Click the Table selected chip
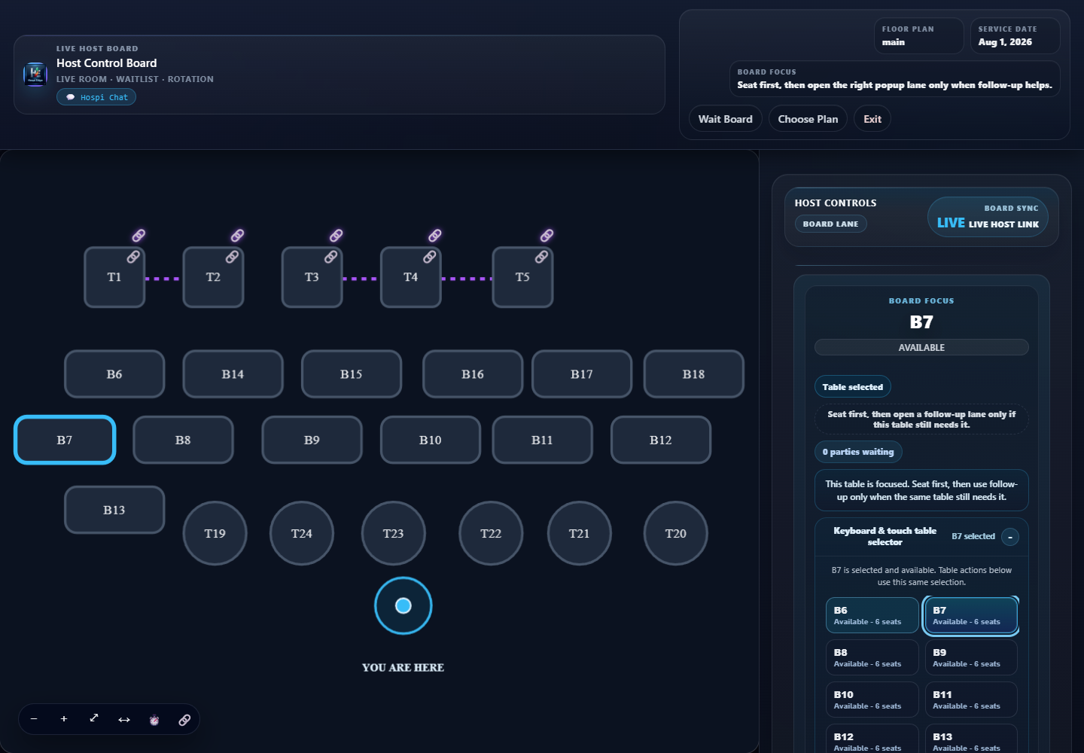Screen dimensions: 1084x753 tap(853, 387)
